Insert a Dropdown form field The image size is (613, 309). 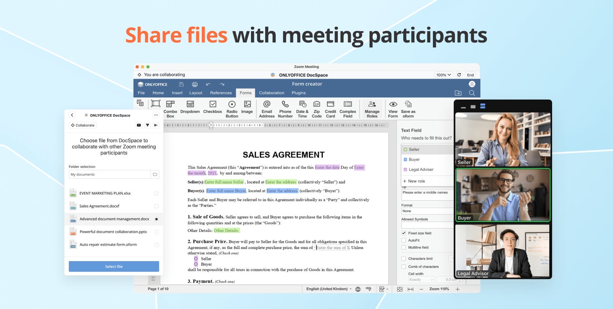tap(190, 107)
